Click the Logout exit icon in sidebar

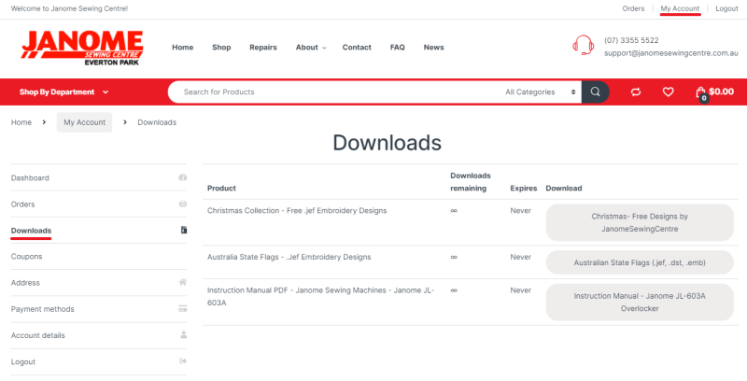182,361
